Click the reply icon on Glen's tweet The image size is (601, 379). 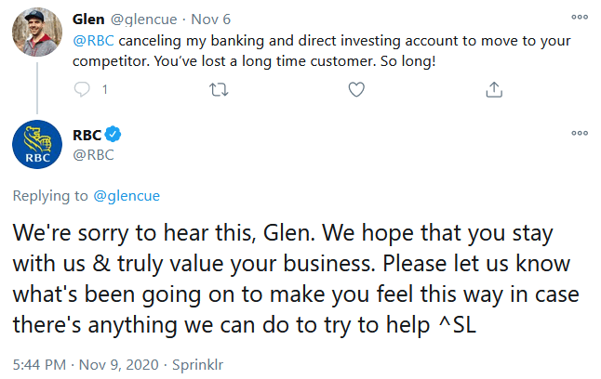point(82,89)
